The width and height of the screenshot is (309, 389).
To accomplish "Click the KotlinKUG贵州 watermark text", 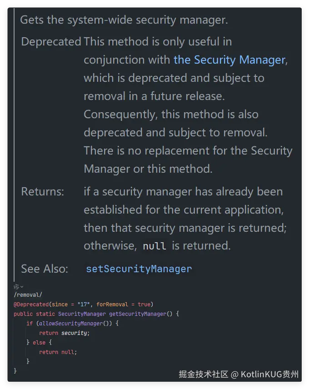I will [x=269, y=374].
